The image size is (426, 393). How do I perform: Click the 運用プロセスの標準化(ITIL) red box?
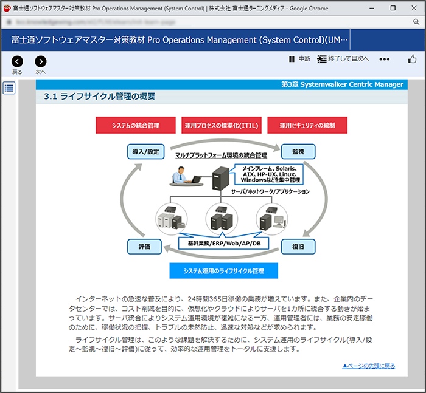[x=222, y=125]
